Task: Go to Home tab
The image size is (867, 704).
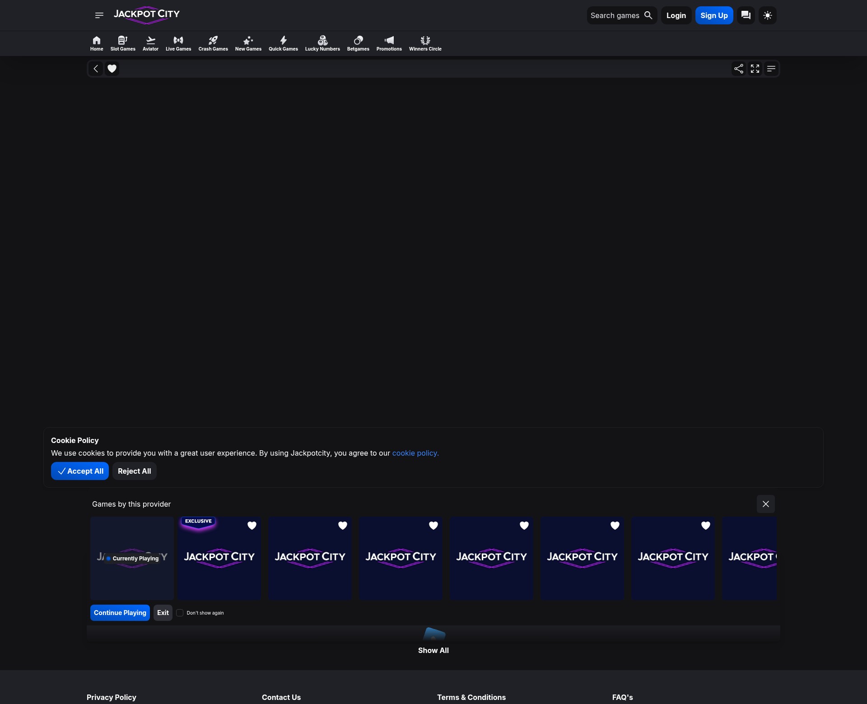Action: [97, 43]
